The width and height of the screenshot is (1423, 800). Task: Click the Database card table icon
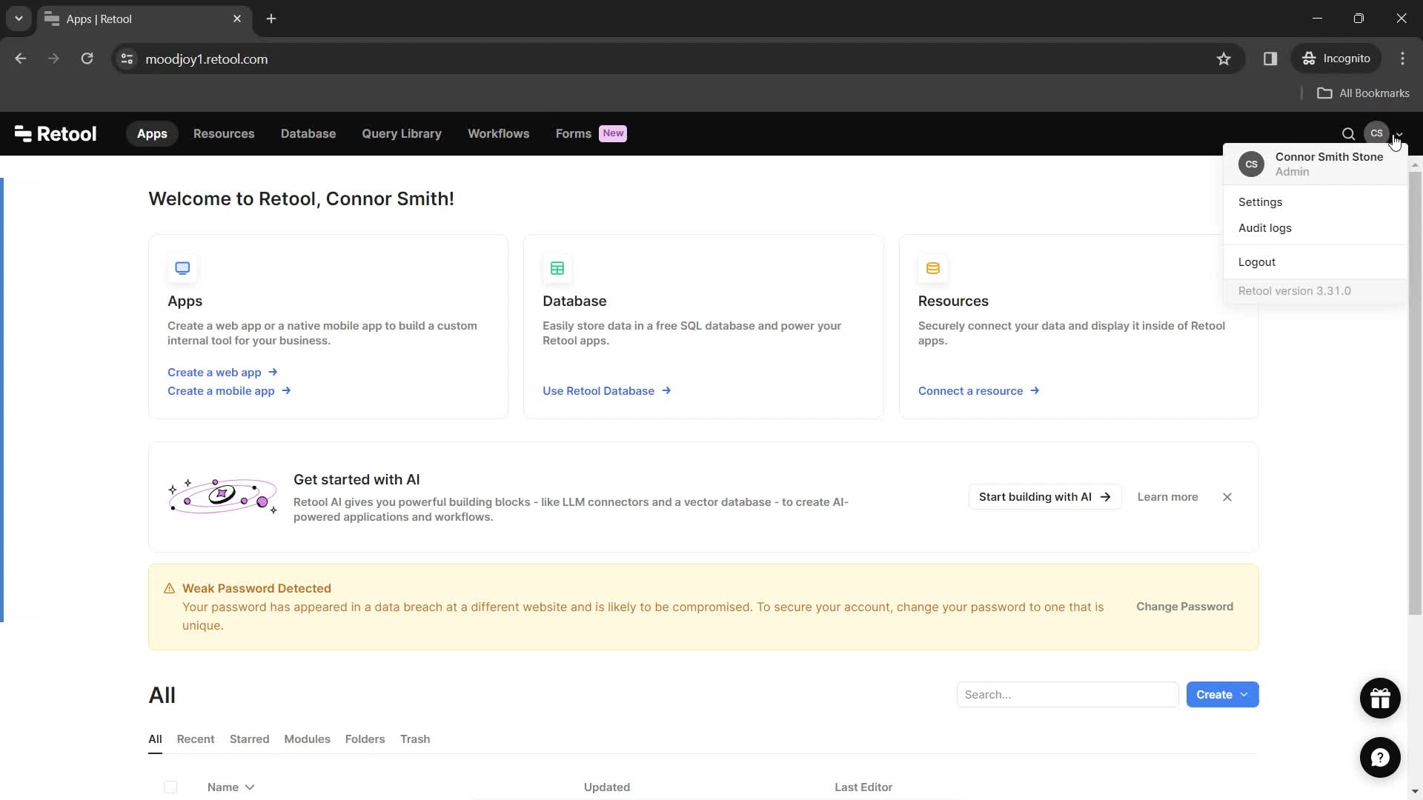click(557, 268)
